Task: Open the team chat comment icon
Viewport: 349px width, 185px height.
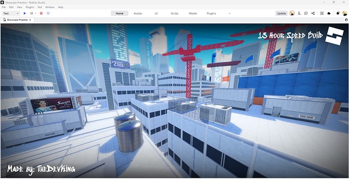Action: pos(306,13)
